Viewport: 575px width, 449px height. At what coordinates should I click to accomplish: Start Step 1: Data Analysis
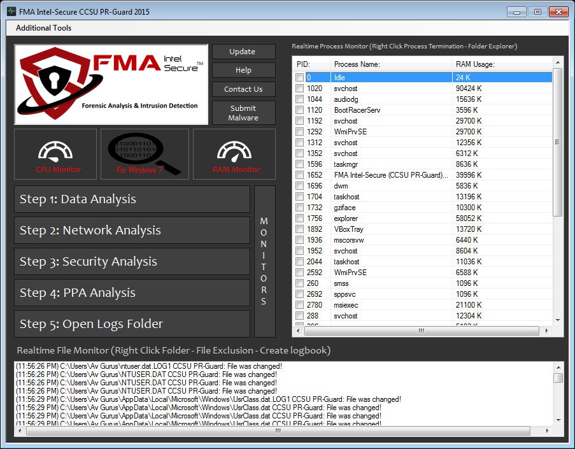coord(132,199)
